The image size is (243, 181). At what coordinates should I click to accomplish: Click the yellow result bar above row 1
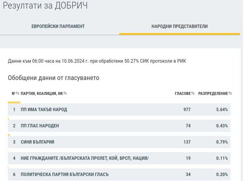tap(14, 102)
